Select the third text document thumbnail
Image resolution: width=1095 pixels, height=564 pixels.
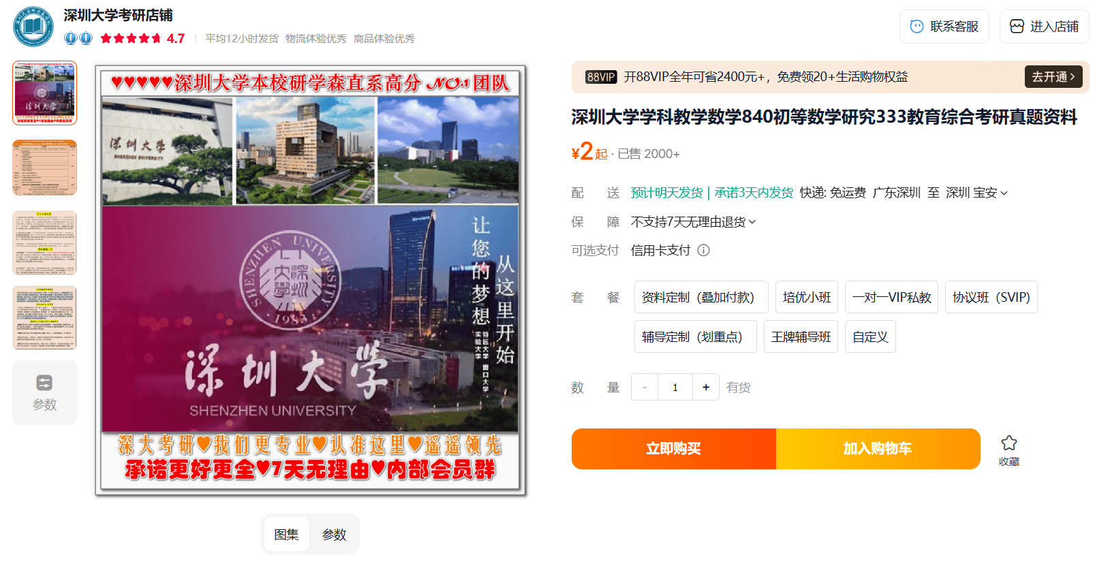44,242
